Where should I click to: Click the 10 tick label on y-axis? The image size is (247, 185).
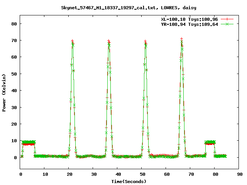coord(14,141)
